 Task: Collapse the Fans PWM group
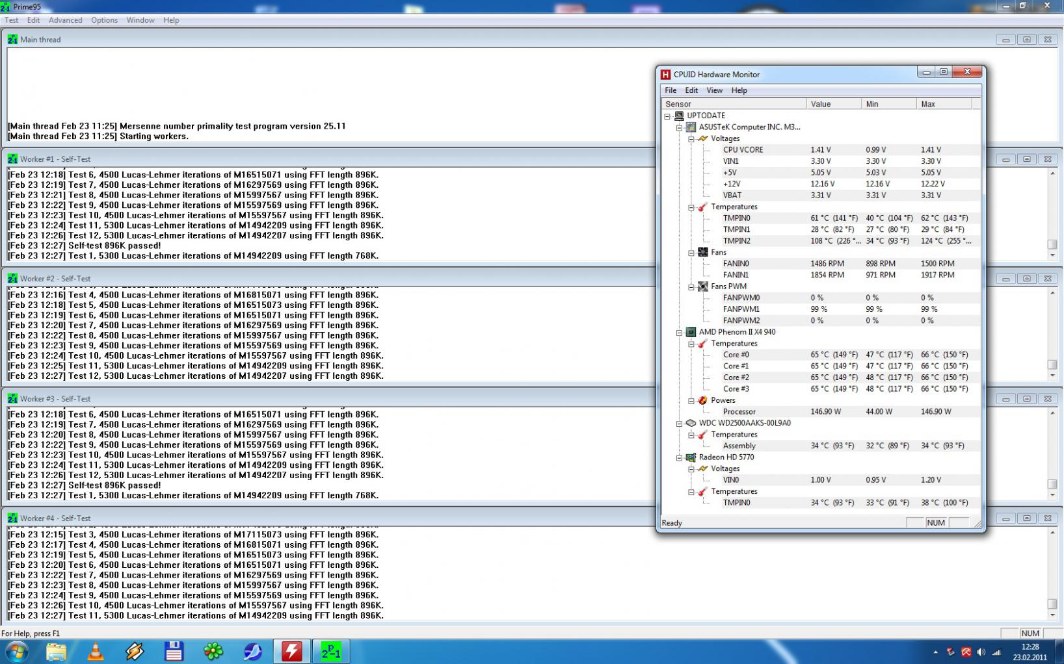[691, 287]
